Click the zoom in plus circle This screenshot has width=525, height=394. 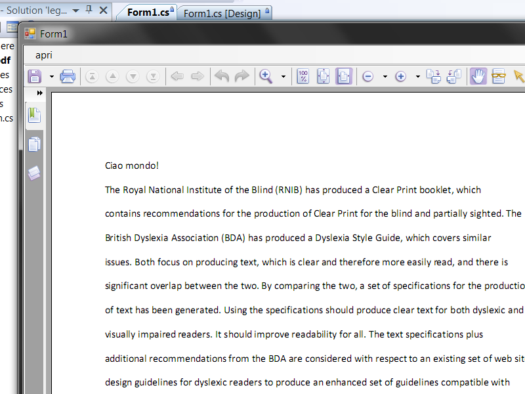pos(401,77)
